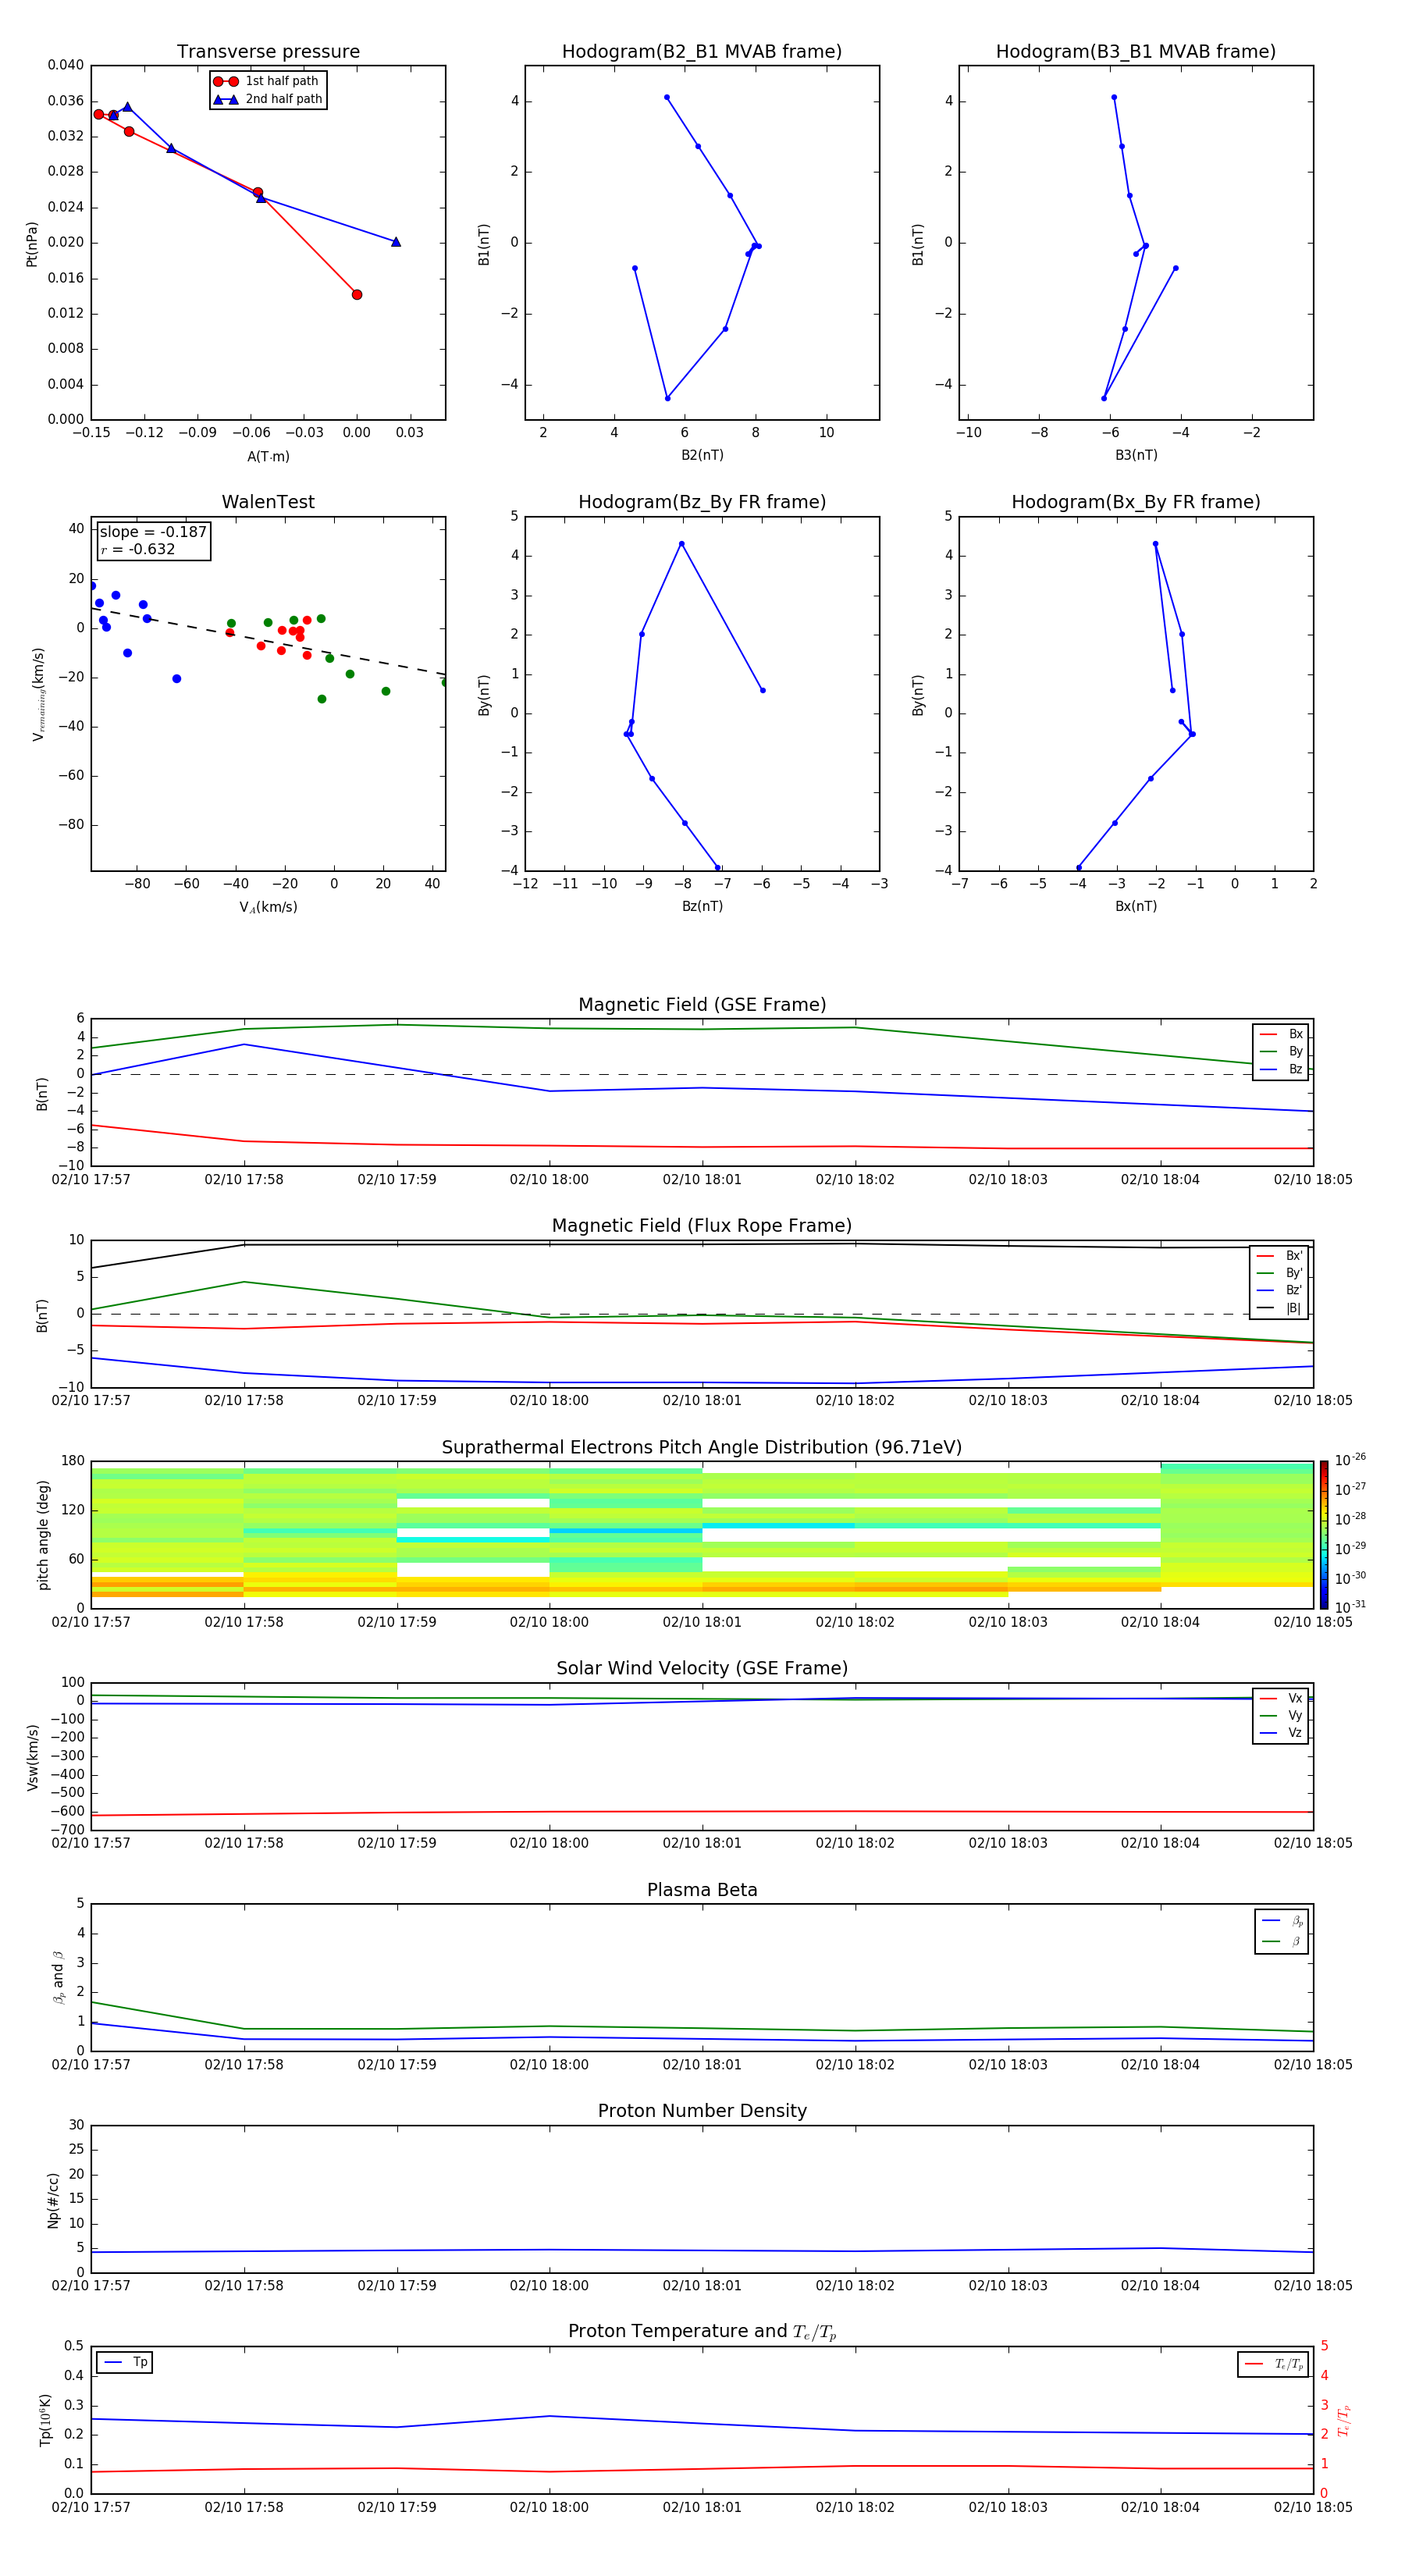Click the "Hodogram(B3_B1 MVAB frame)" title
Viewport: 1405px width, 2576px height.
[1136, 51]
